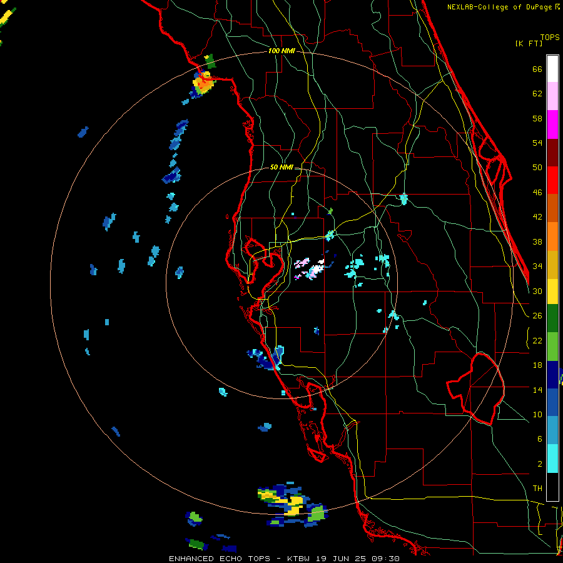Click the "TH" legend label
The height and width of the screenshot is (563, 563).
(537, 489)
